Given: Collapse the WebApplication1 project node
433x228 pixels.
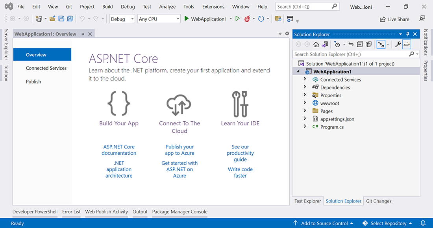Looking at the screenshot, I should 298,71.
